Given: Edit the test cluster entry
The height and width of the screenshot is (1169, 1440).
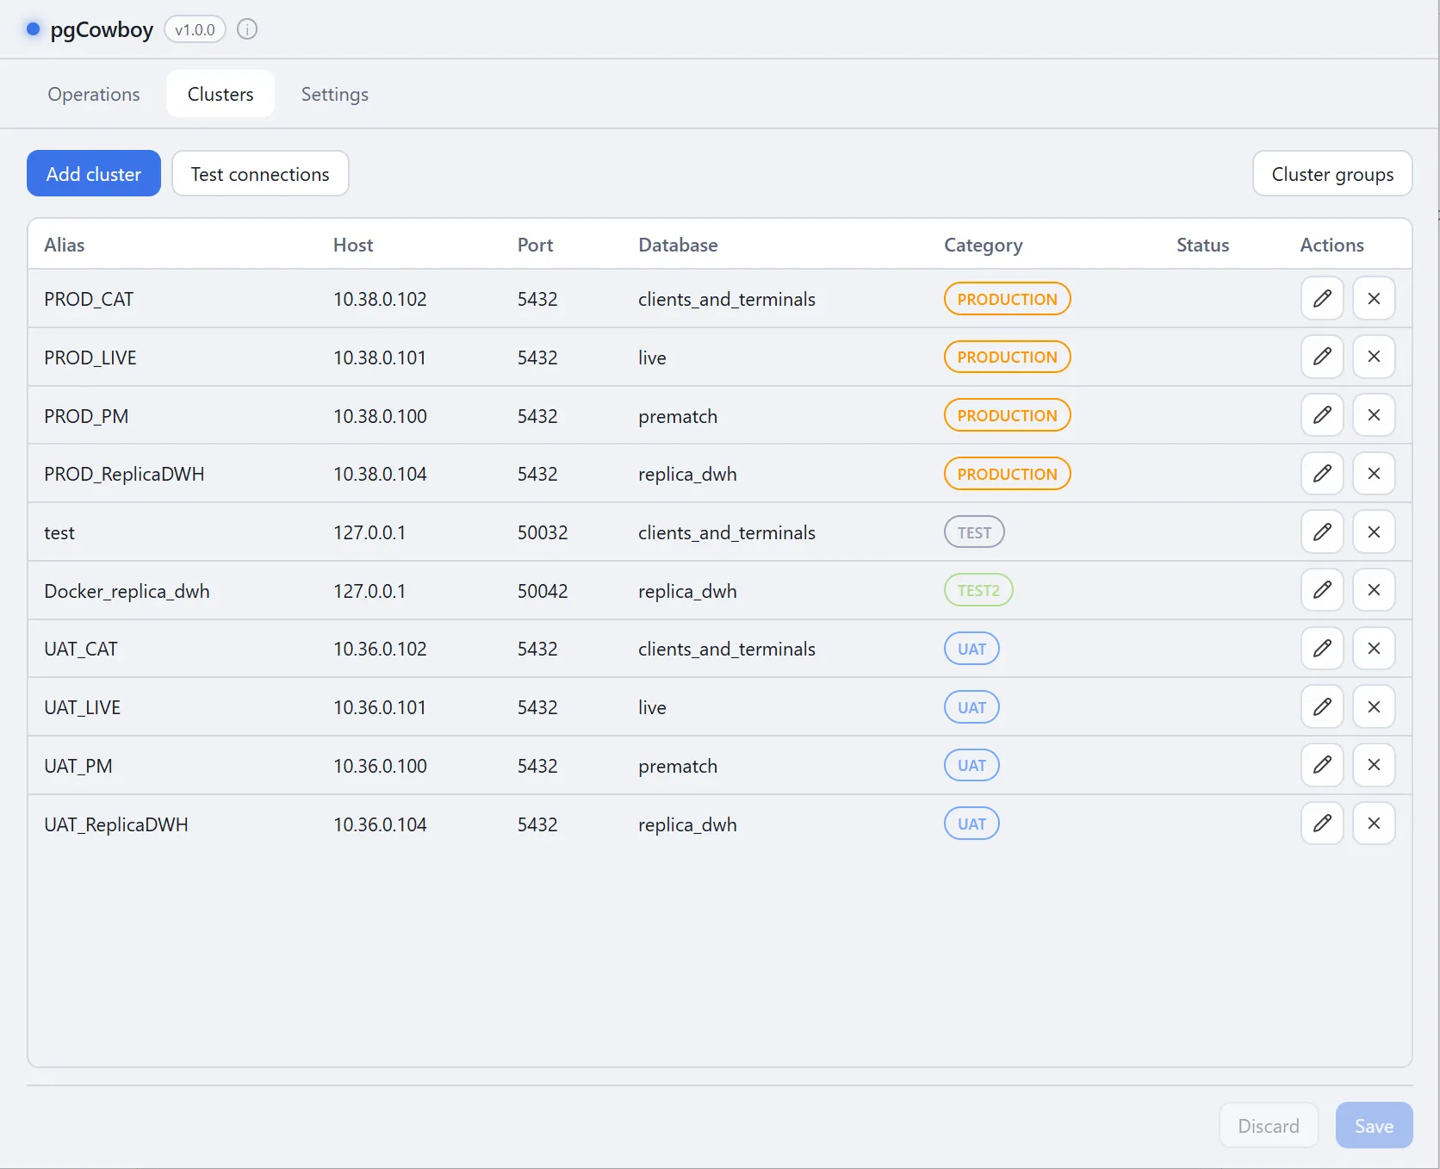Looking at the screenshot, I should pos(1322,532).
